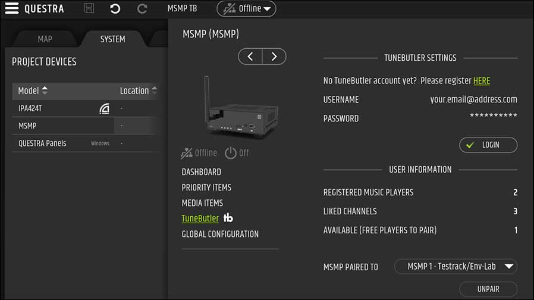The height and width of the screenshot is (300, 534).
Task: Open the Offline connection dropdown
Action: pos(246,9)
